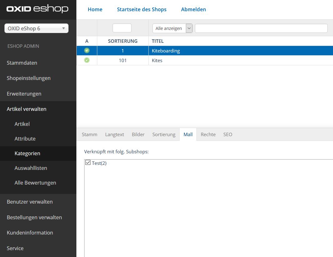Focus the Titel search input field
This screenshot has height=257, width=333.
pos(261,28)
